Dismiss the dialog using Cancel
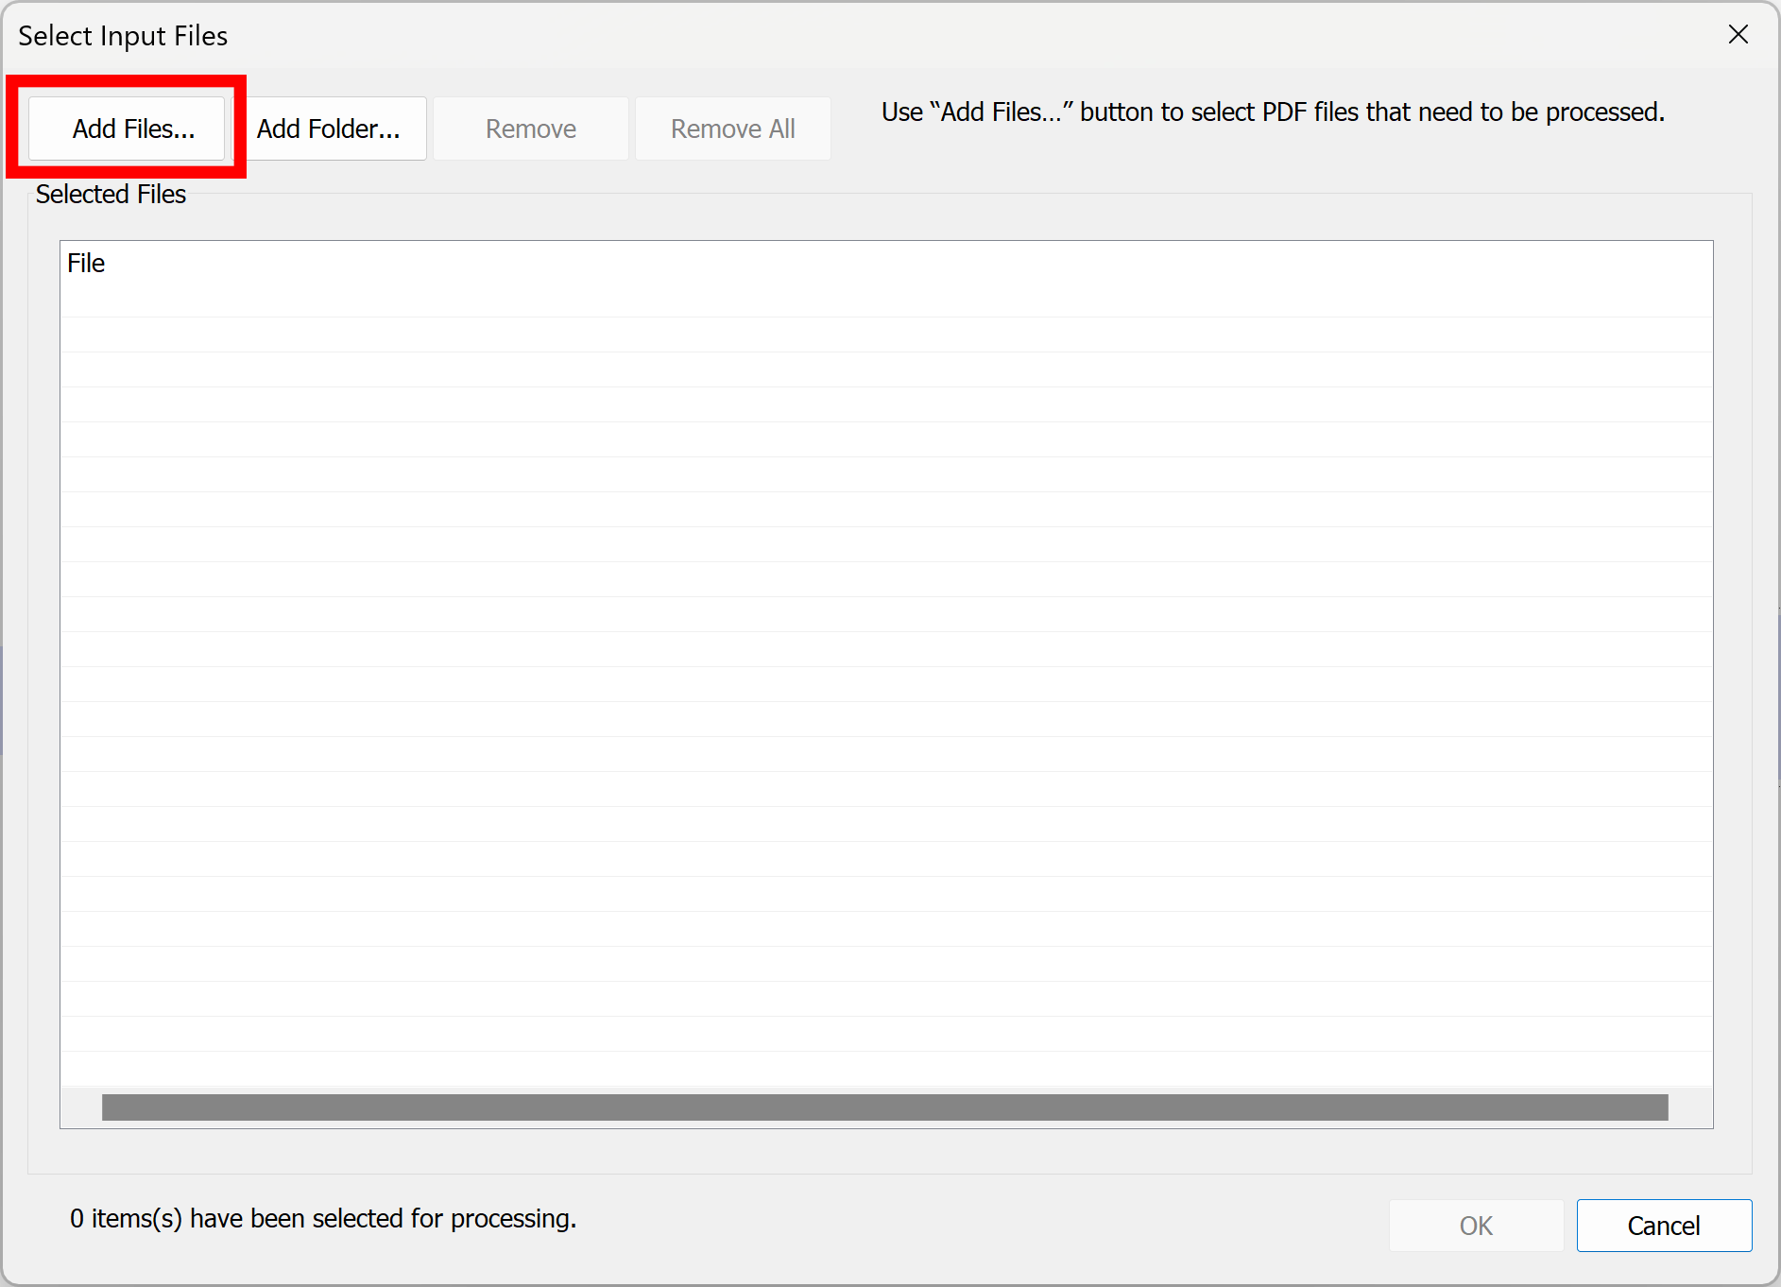 tap(1663, 1225)
